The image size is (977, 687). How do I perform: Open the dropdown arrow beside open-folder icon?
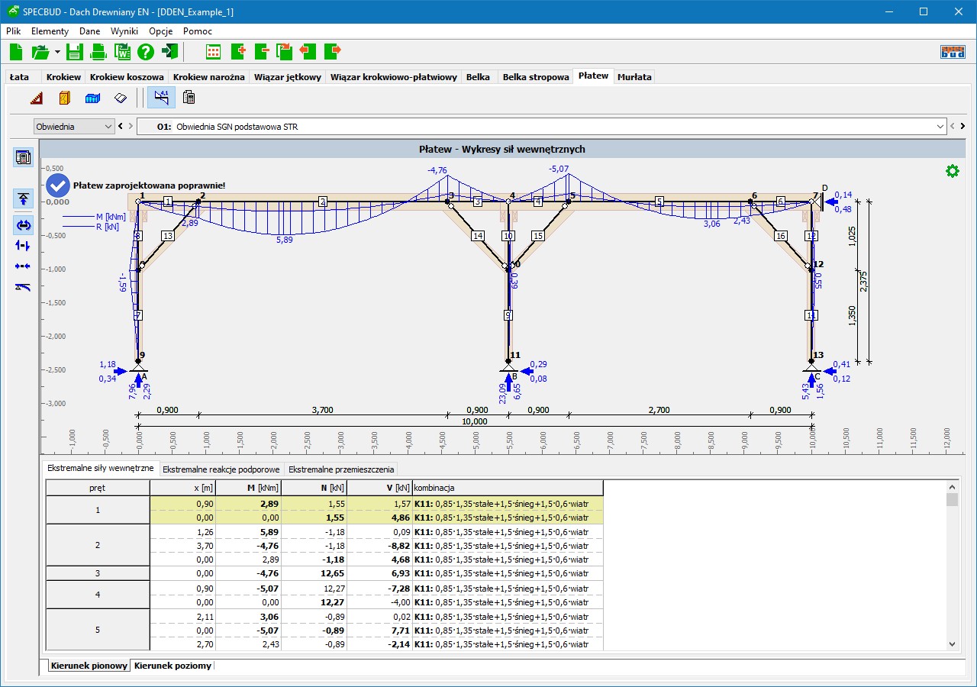57,52
